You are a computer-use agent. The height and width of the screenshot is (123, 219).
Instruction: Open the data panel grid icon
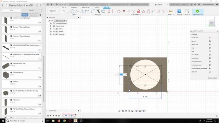click(x=48, y=4)
